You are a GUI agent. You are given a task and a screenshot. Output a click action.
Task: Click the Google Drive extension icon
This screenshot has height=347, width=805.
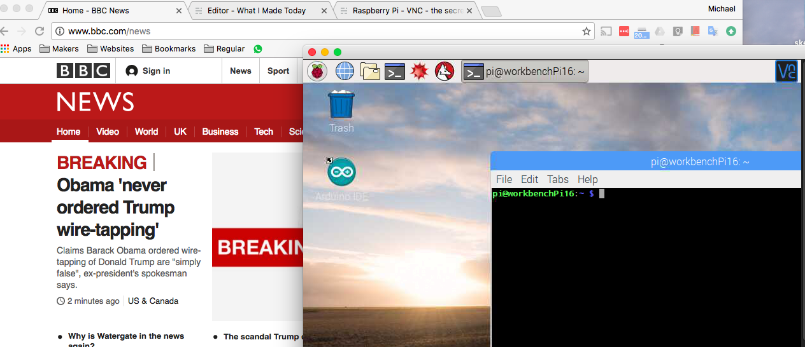point(660,31)
